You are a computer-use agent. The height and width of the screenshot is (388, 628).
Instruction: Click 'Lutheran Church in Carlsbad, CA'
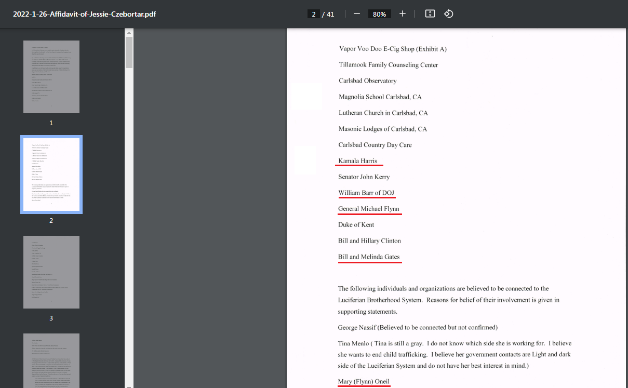point(383,113)
